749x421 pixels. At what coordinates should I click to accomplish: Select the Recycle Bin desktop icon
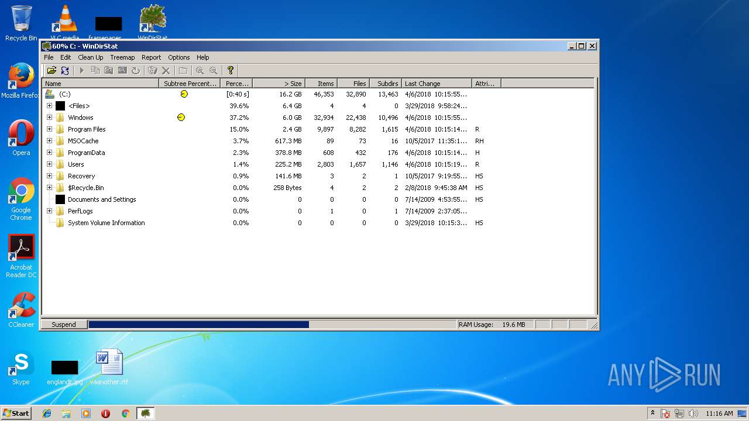(x=21, y=23)
